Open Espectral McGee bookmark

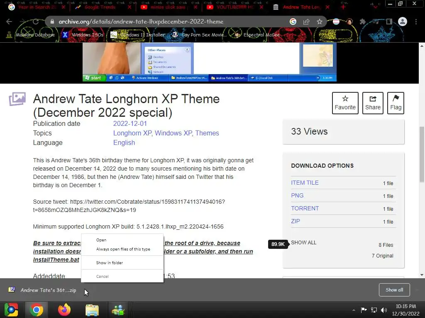pos(257,35)
